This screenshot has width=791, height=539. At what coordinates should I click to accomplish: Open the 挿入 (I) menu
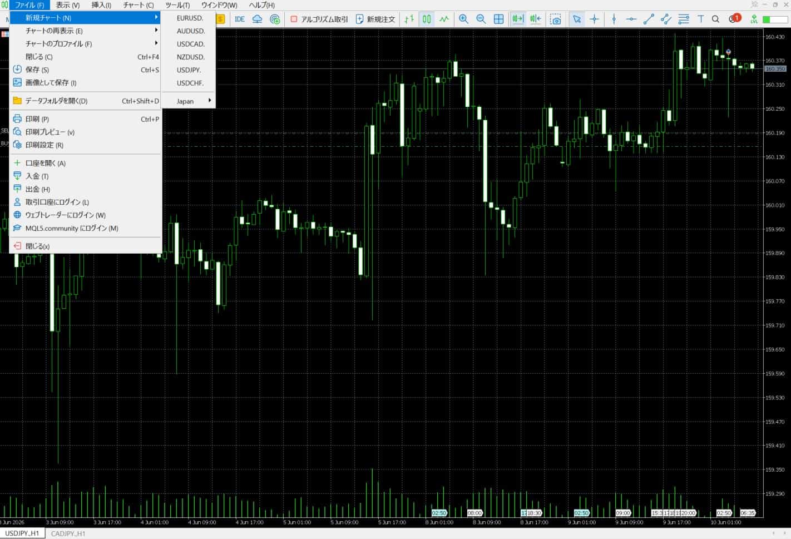(x=101, y=5)
